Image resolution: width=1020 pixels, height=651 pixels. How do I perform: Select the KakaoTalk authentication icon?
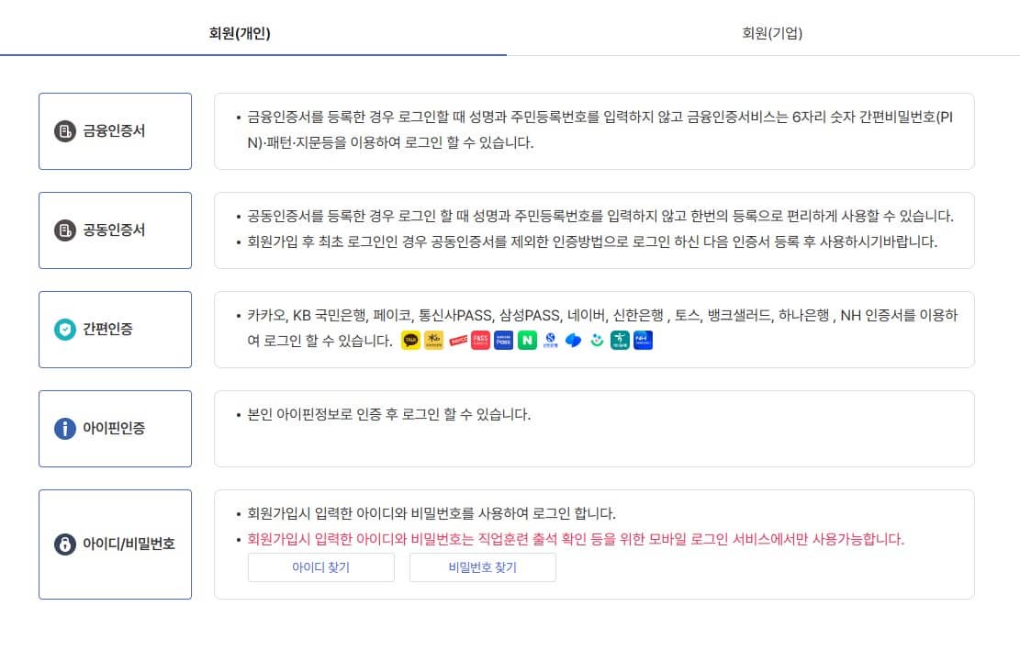(x=409, y=341)
